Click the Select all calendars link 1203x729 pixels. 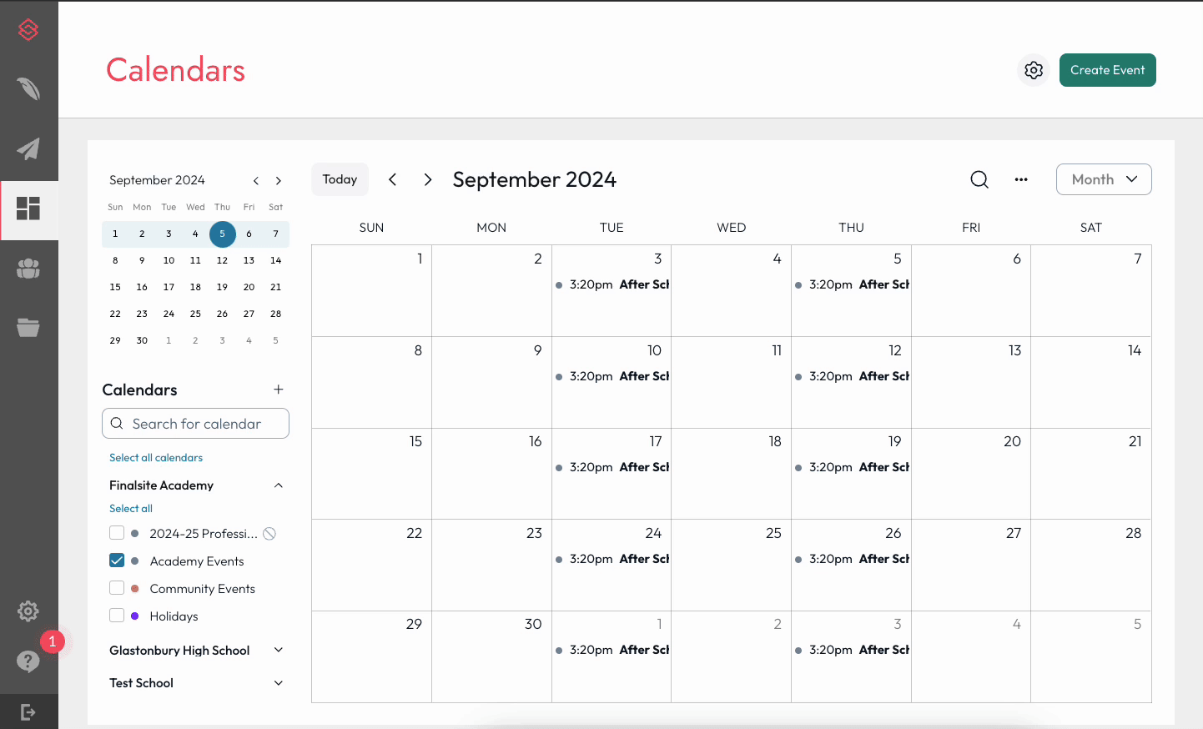point(156,458)
